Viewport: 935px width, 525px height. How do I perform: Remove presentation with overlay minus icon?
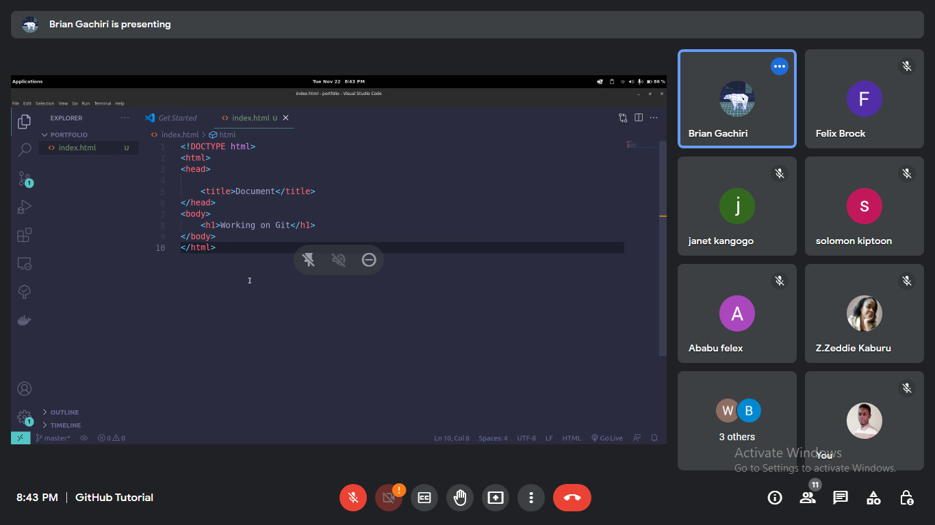pyautogui.click(x=369, y=260)
